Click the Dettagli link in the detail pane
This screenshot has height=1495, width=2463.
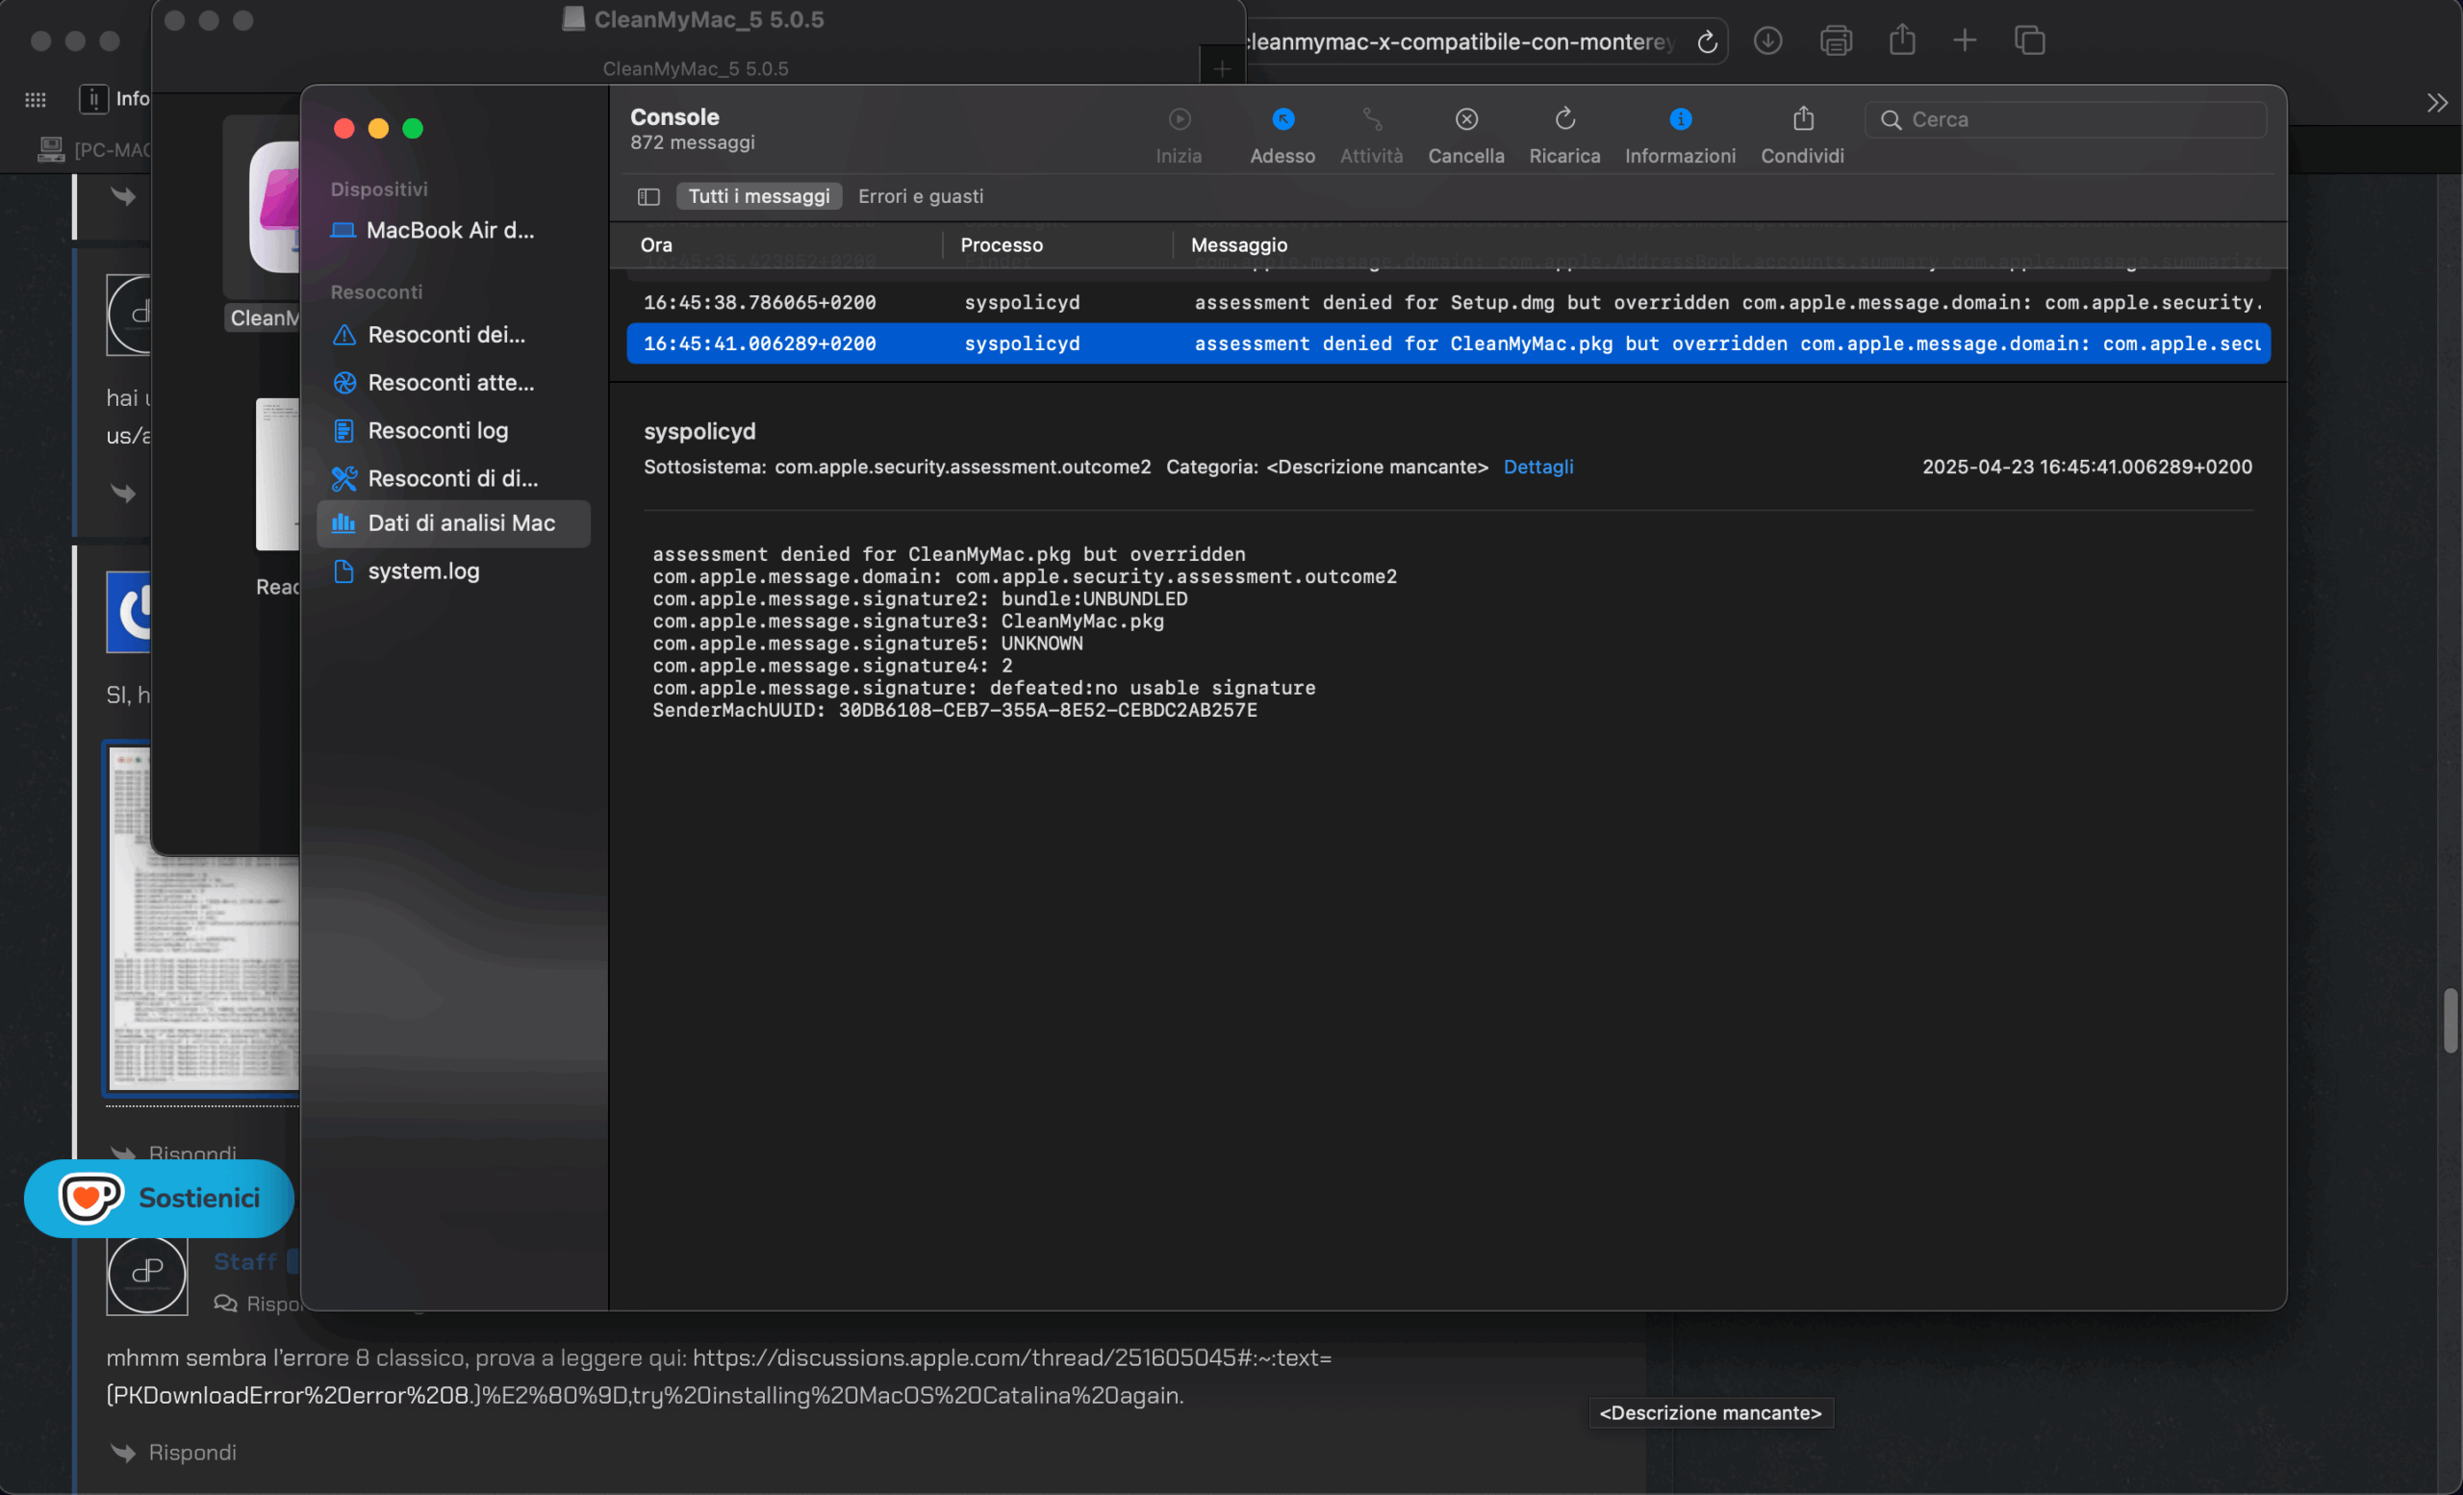[x=1537, y=467]
